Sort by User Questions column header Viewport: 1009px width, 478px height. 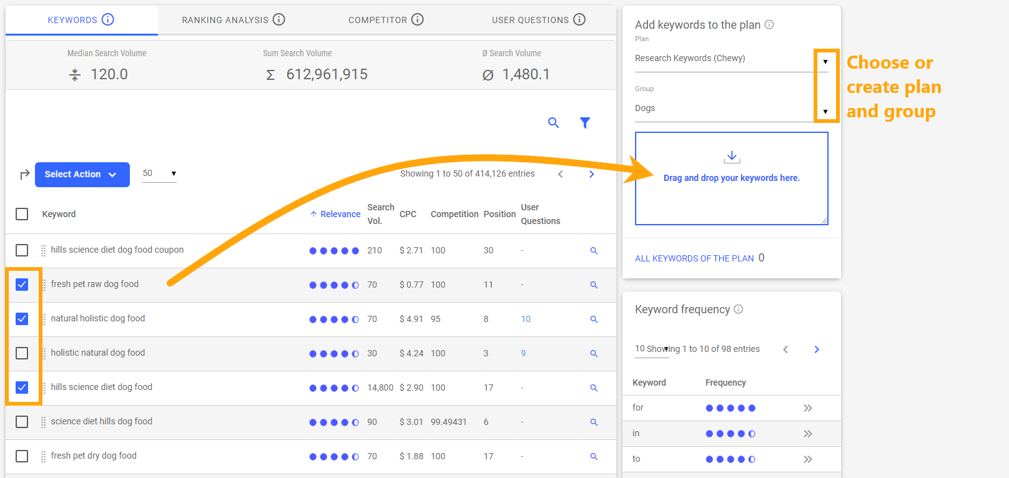(x=541, y=214)
